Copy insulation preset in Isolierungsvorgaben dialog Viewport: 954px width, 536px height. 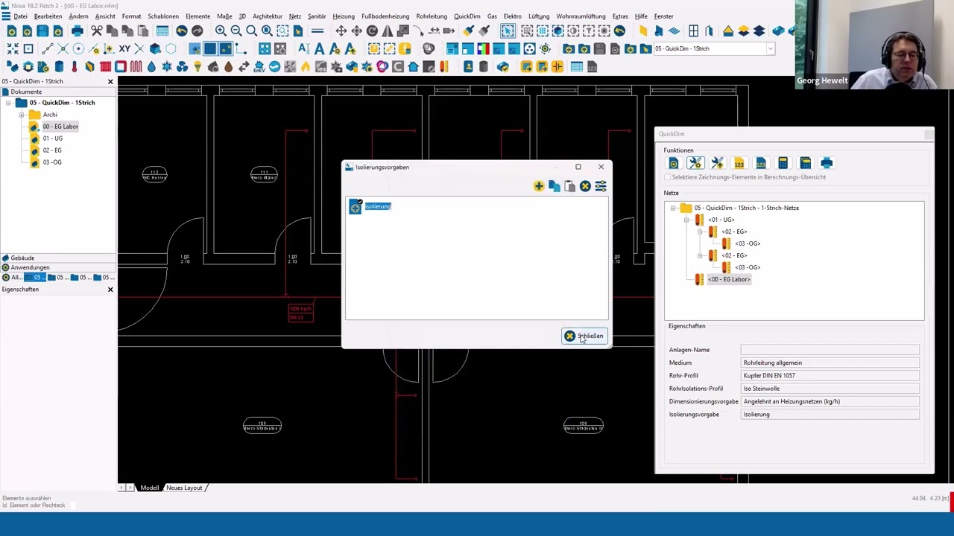(x=555, y=186)
